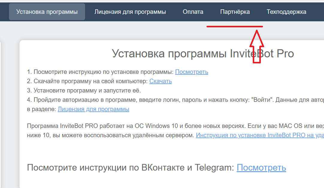Follow the Лицензия для программы text link
The width and height of the screenshot is (324, 188).
(x=93, y=109)
